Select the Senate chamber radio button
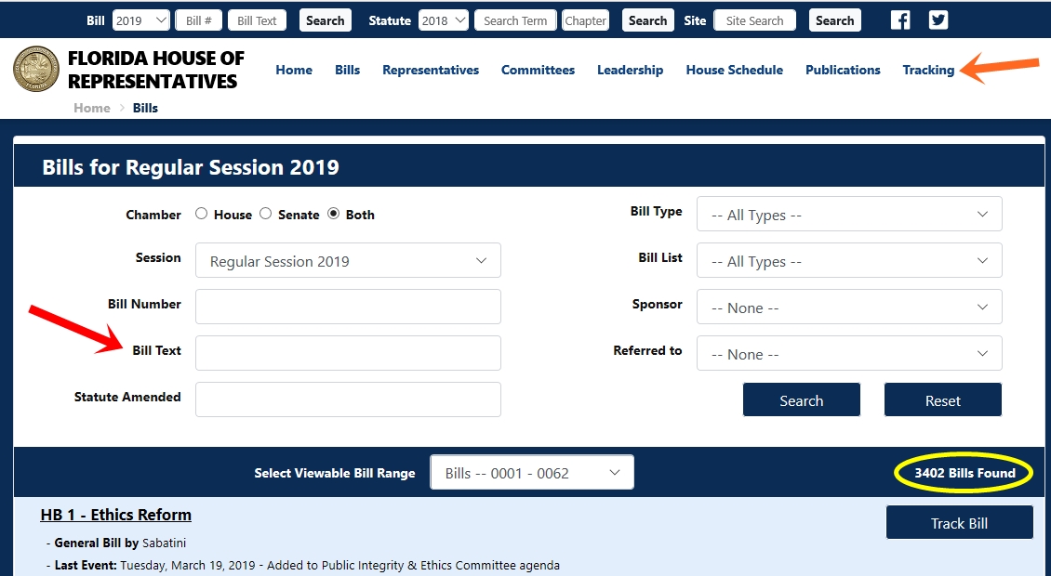The image size is (1051, 576). (x=265, y=214)
